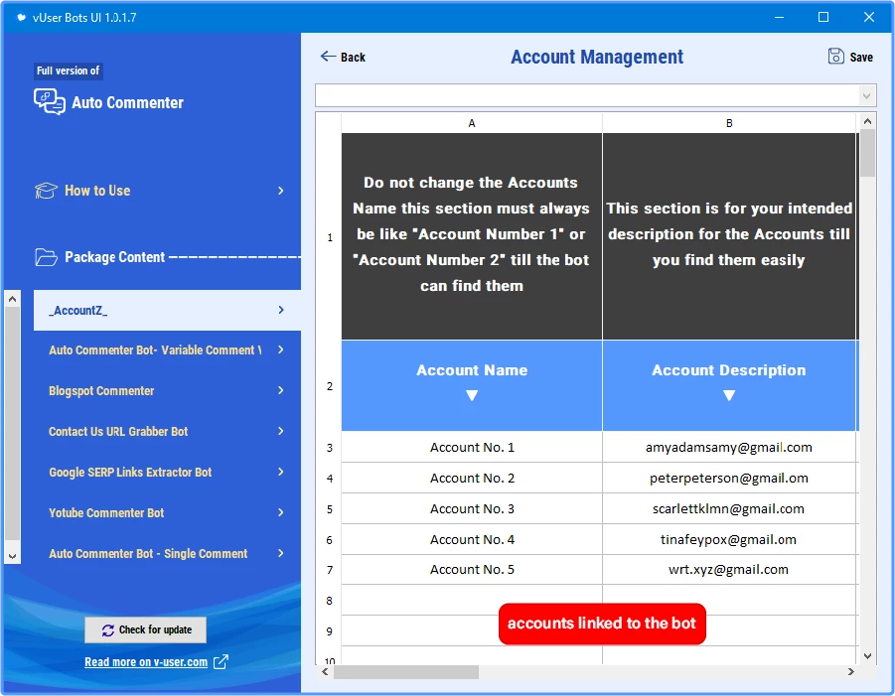Screen dimensions: 895x696
Task: Open the dropdown arrow of the top combo box
Action: point(867,95)
